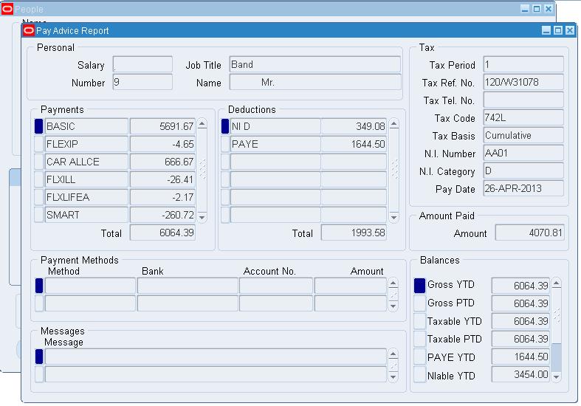Select the FLXILL row indicator

click(39, 179)
